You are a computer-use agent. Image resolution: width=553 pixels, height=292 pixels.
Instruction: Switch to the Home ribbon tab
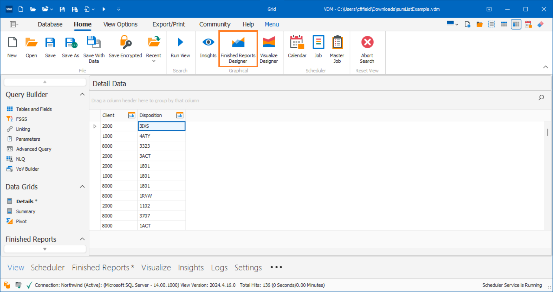83,24
